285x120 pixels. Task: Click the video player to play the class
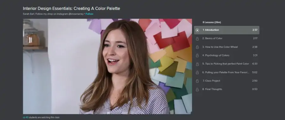coord(107,66)
